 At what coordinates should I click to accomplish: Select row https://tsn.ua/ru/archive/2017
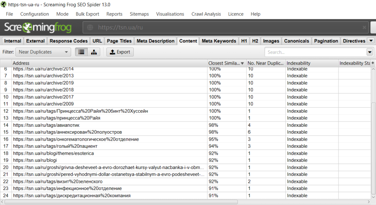185,97
